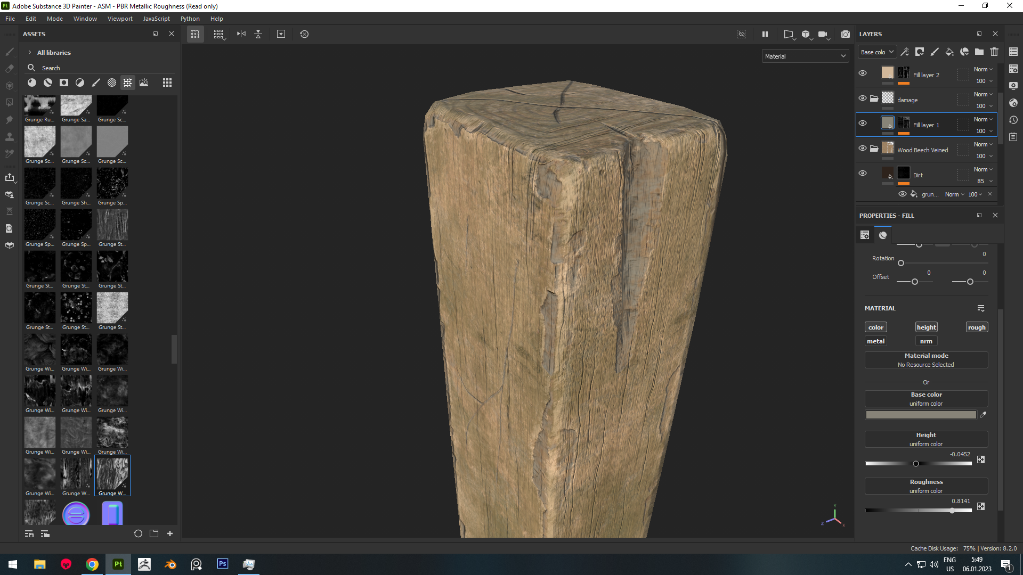Pick base color with the eyedropper icon
This screenshot has width=1023, height=575.
[x=983, y=415]
